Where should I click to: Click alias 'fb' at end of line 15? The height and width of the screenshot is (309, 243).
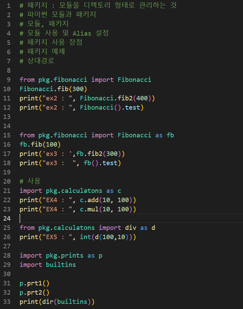(x=170, y=135)
